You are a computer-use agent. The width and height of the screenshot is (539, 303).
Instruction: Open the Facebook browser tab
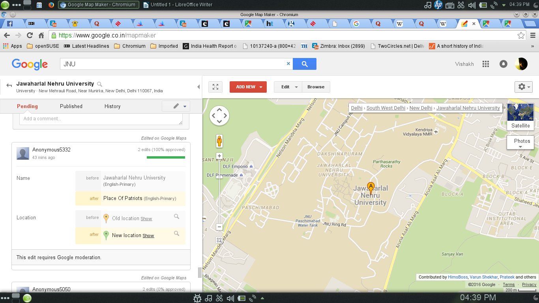10,24
